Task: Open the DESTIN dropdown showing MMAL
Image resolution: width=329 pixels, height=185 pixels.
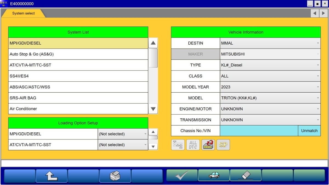Action: 270,43
